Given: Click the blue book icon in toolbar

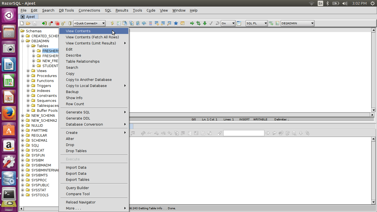Looking at the screenshot, I should pyautogui.click(x=144, y=23).
